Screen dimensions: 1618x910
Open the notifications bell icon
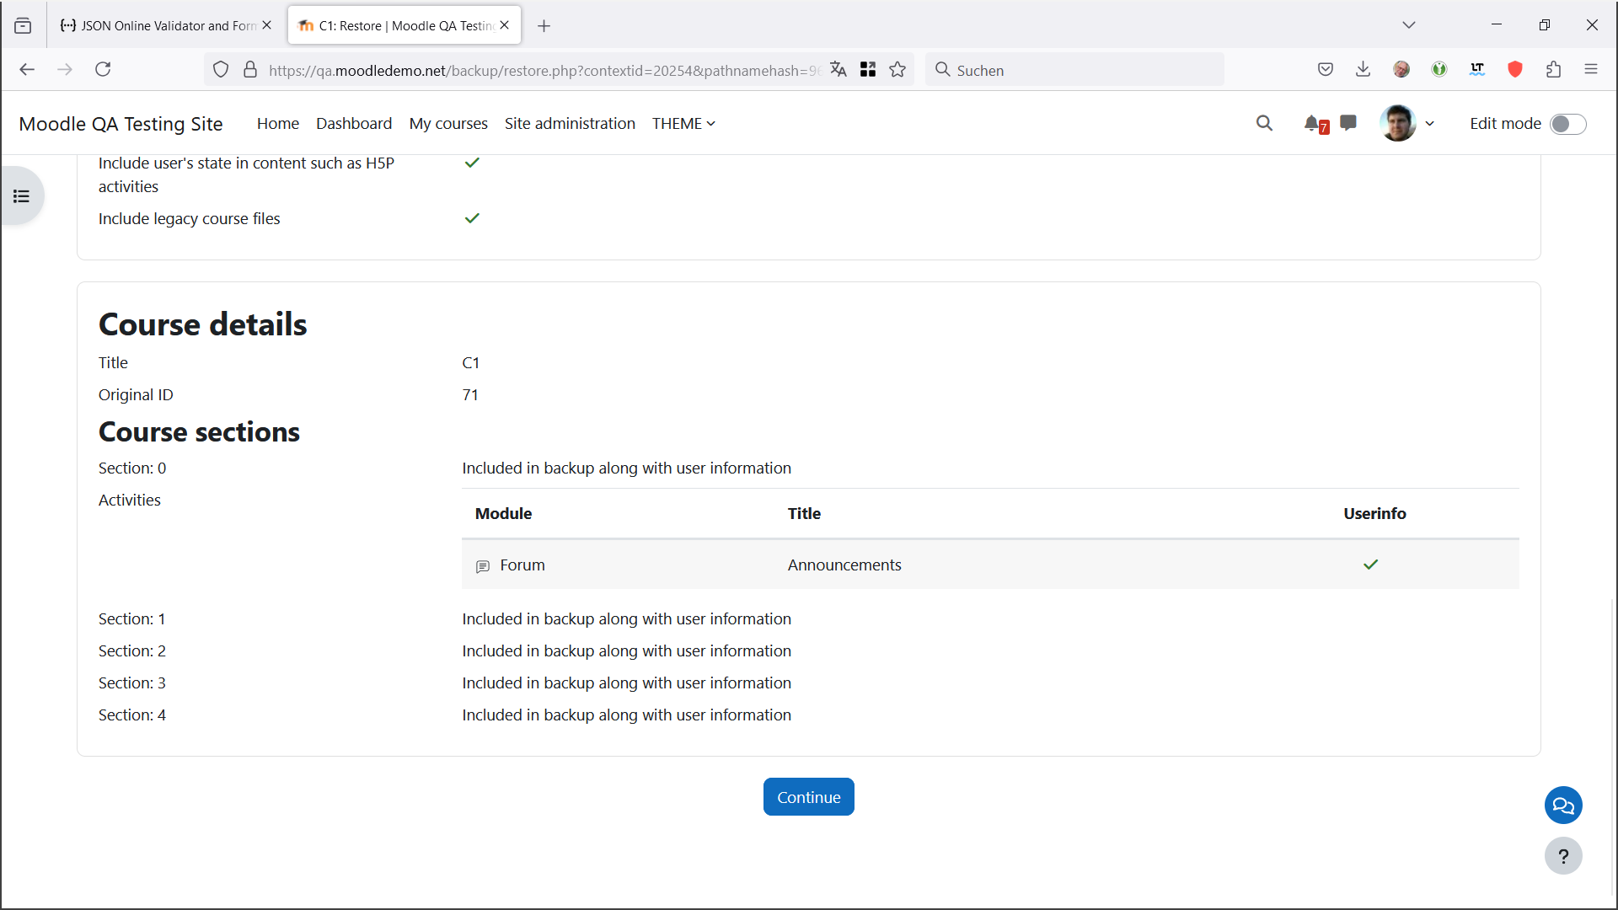point(1313,124)
